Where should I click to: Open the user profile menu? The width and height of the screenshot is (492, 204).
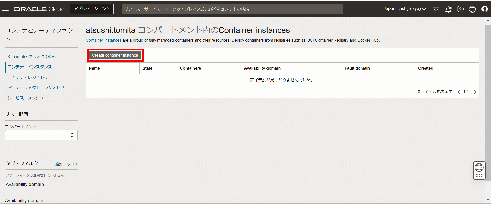[485, 9]
